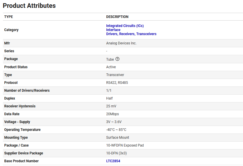This screenshot has width=243, height=166.
Task: Follow the Interface category link
Action: point(113,30)
